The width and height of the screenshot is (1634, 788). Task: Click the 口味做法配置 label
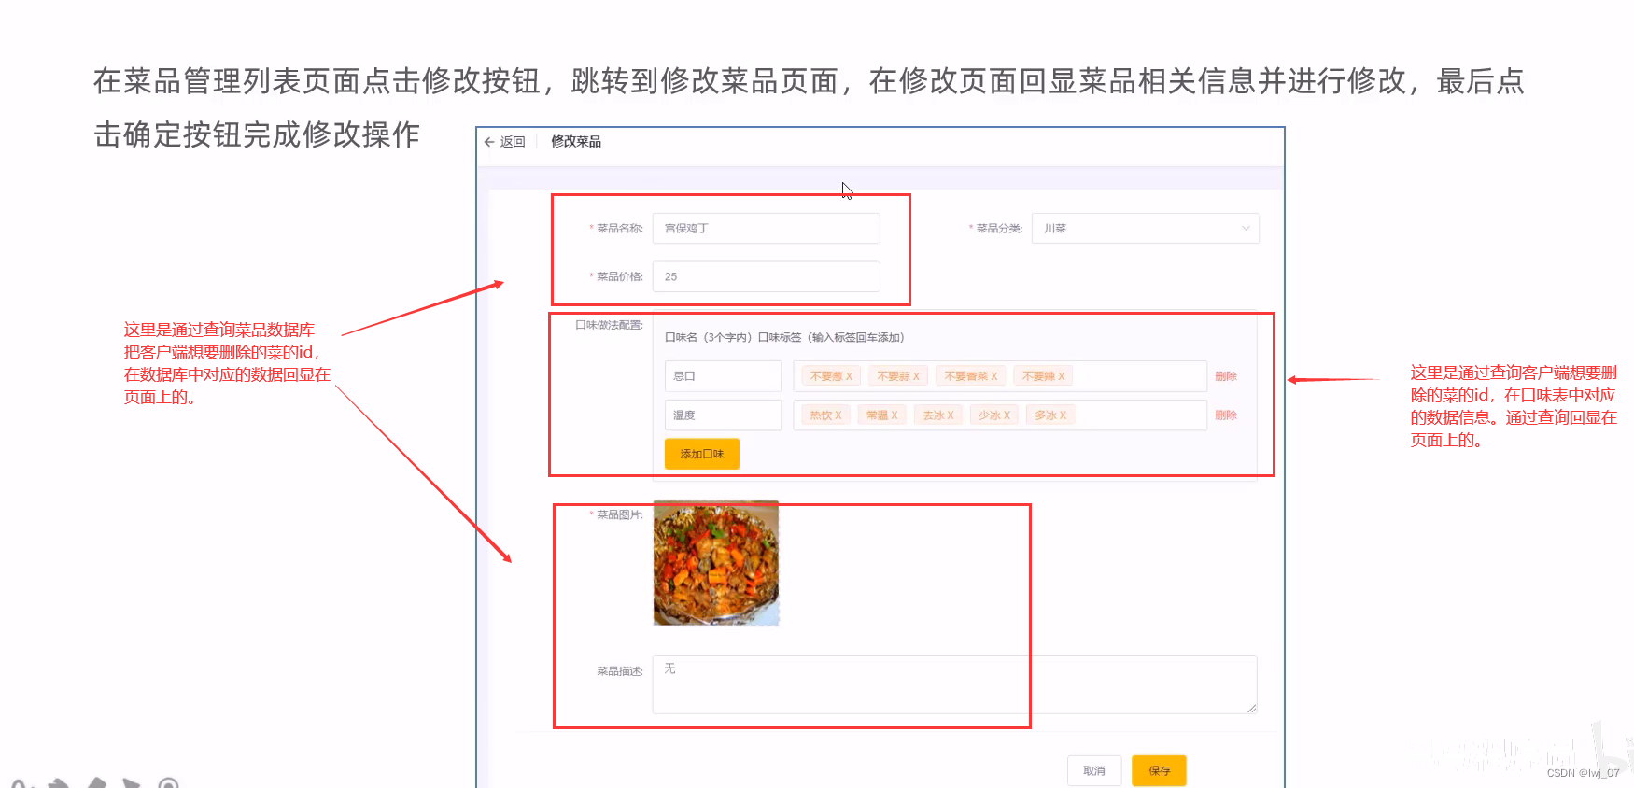pos(609,325)
